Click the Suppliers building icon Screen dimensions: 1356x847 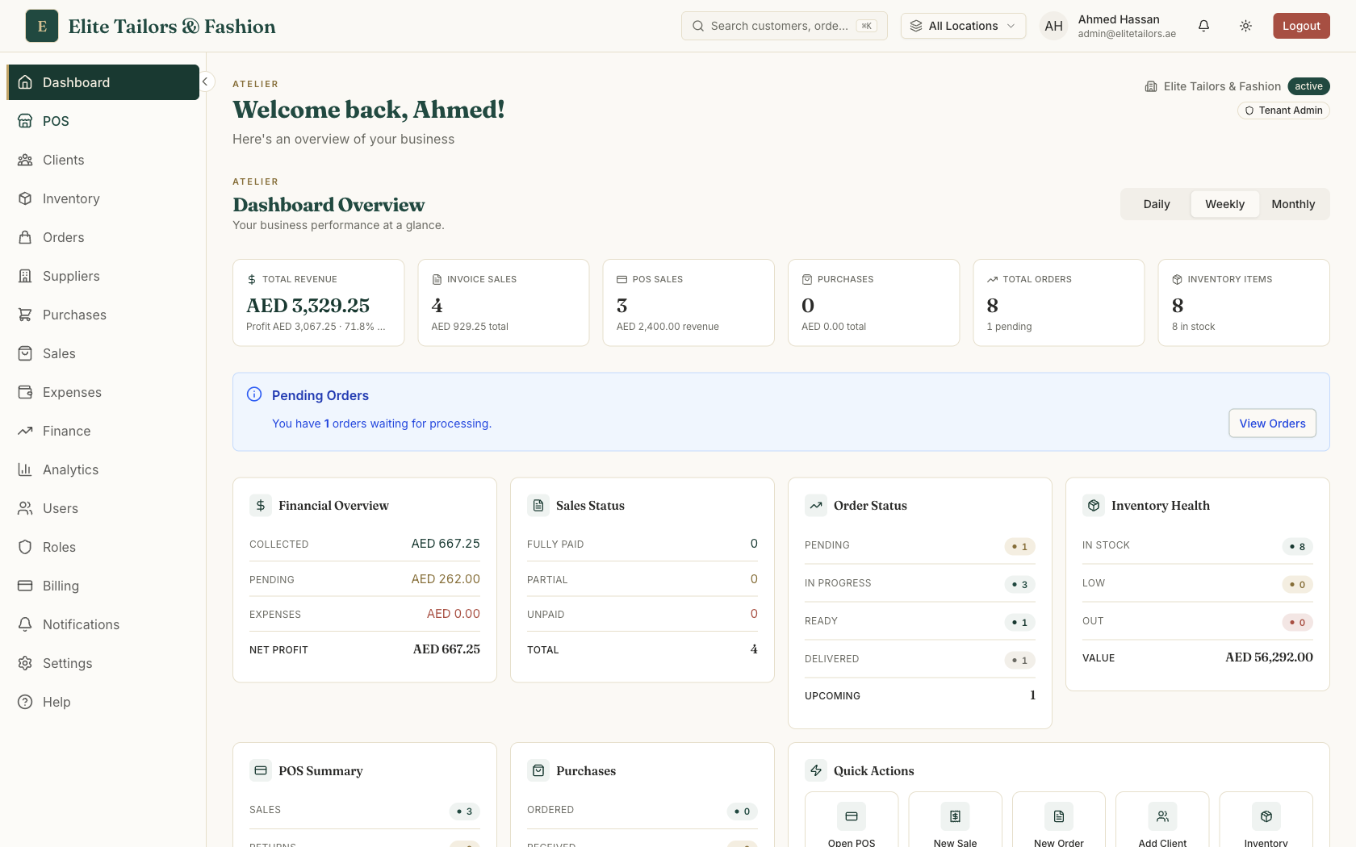(x=25, y=276)
